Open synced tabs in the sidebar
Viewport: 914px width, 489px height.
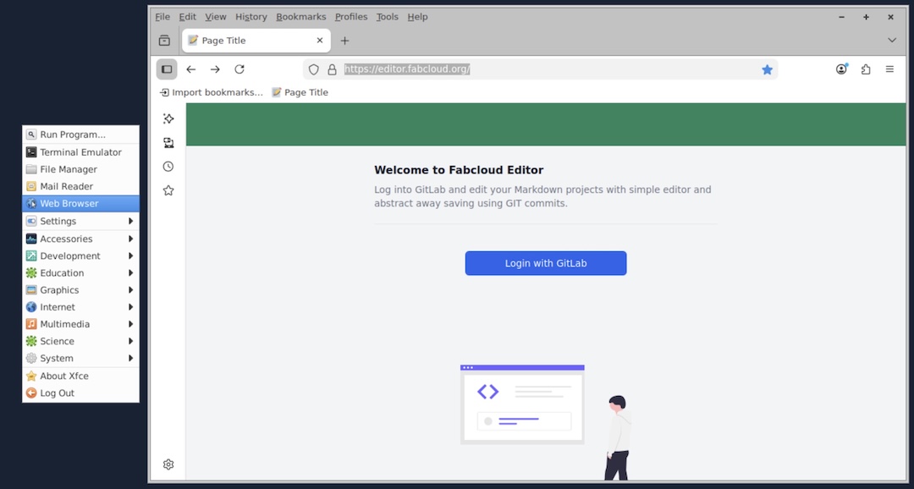click(168, 143)
